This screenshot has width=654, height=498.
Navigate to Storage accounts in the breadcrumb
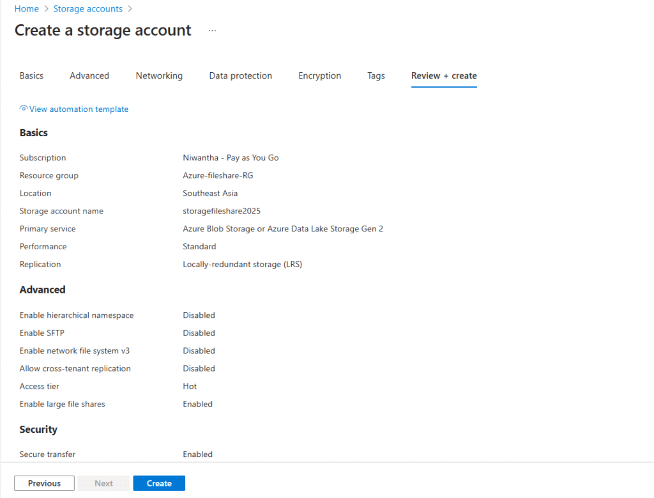tap(87, 9)
